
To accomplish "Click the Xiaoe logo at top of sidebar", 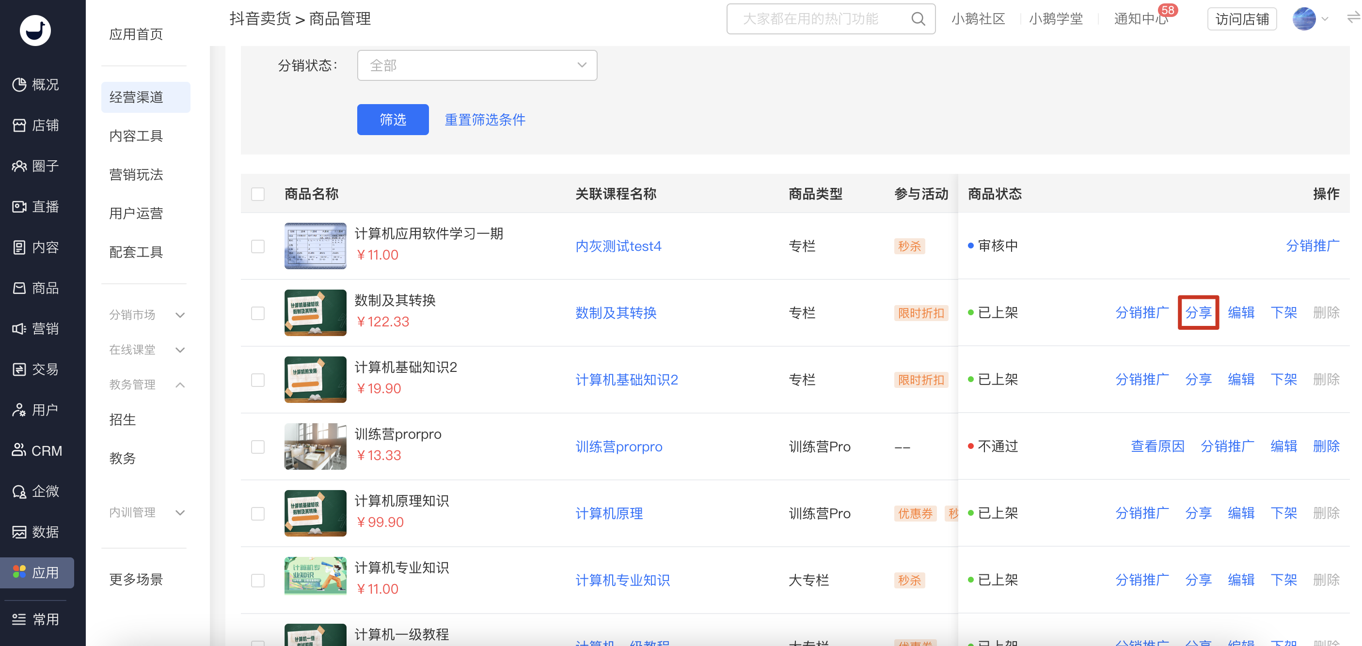I will (x=35, y=30).
